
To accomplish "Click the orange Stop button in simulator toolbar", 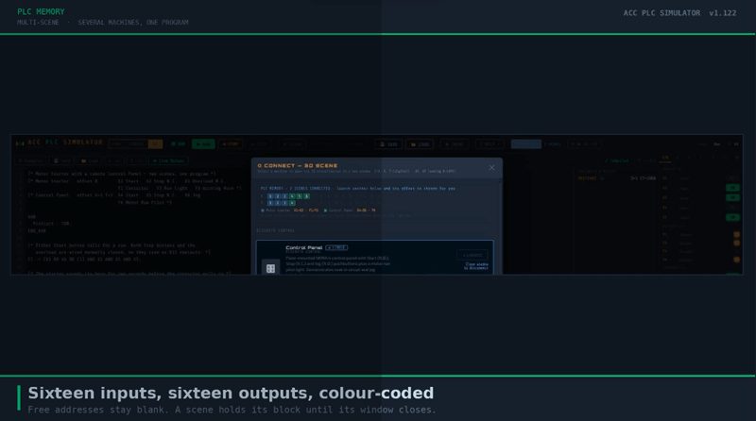I will 231,144.
